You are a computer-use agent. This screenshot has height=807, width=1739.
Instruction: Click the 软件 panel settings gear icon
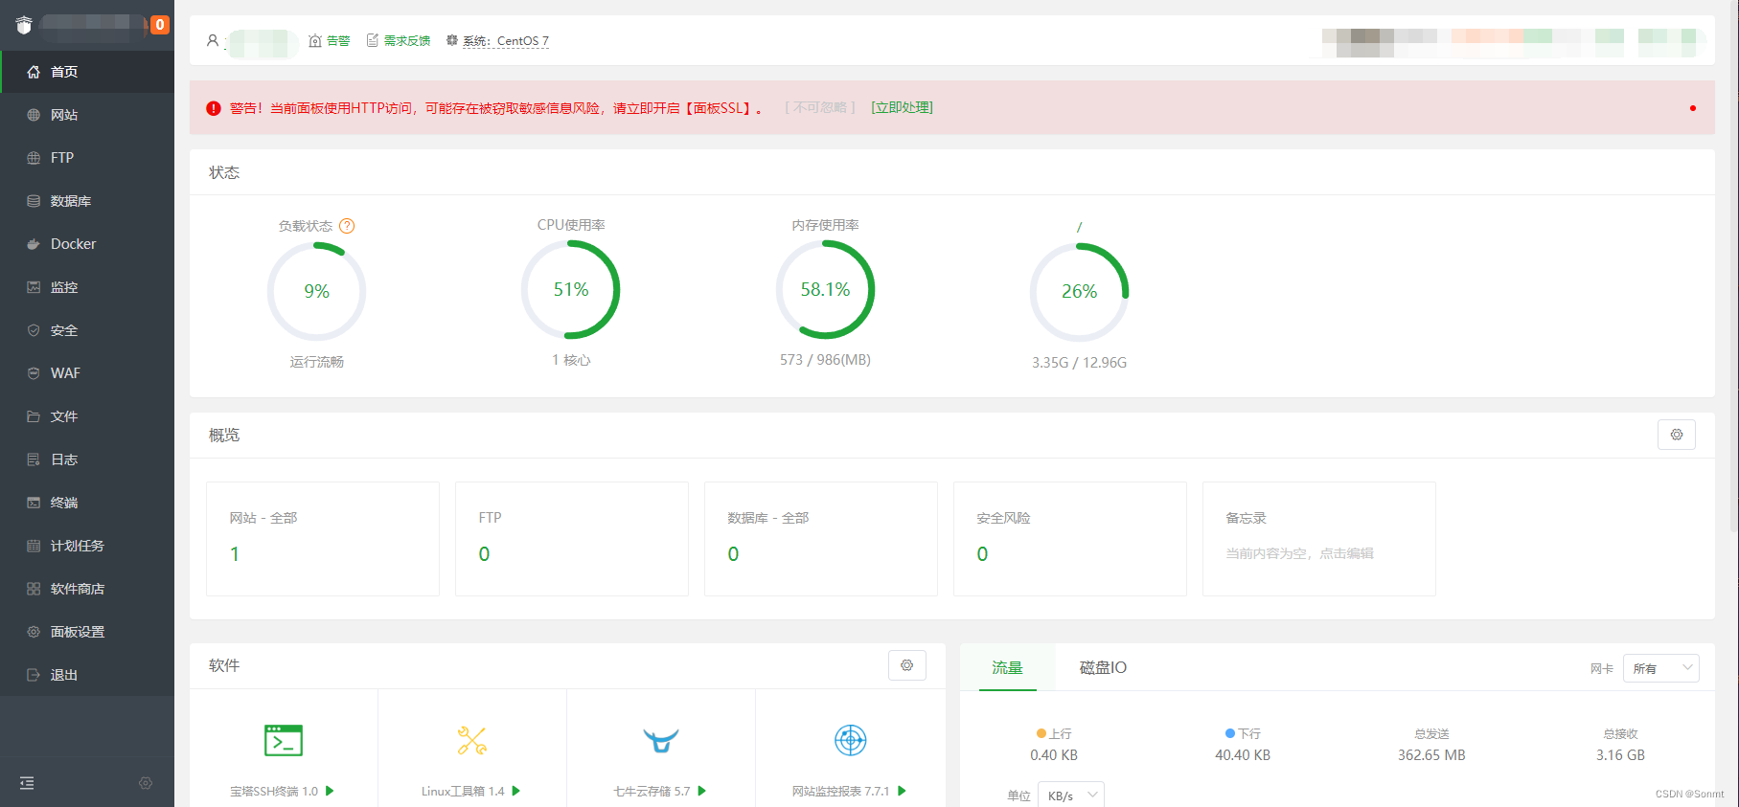tap(906, 665)
